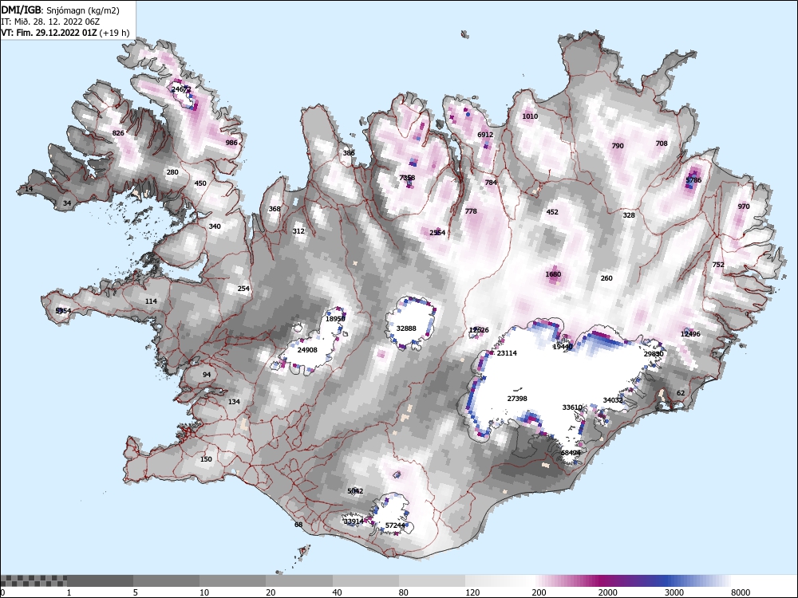Click the IT: Mið. 28. 12. 2022 06Z line
The height and width of the screenshot is (598, 798).
[50, 22]
